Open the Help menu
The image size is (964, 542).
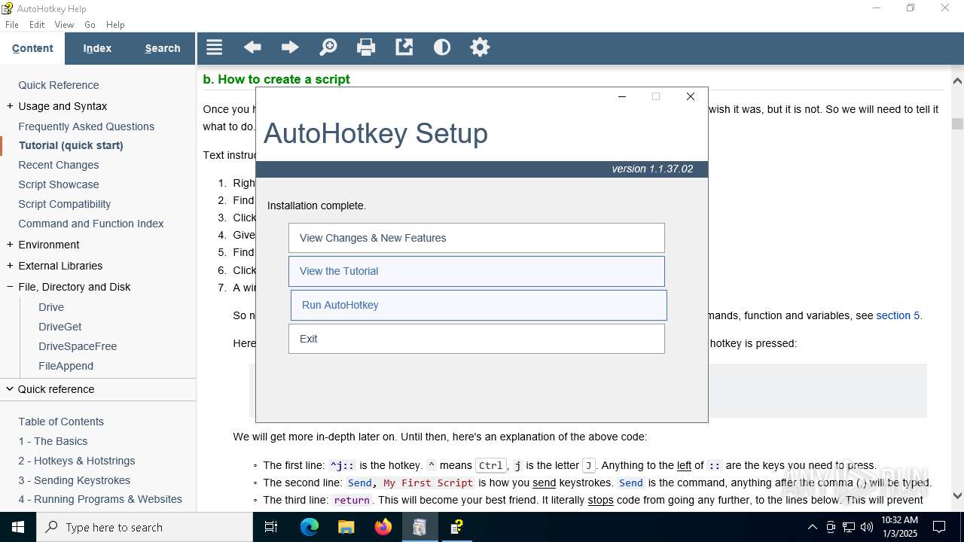[115, 25]
